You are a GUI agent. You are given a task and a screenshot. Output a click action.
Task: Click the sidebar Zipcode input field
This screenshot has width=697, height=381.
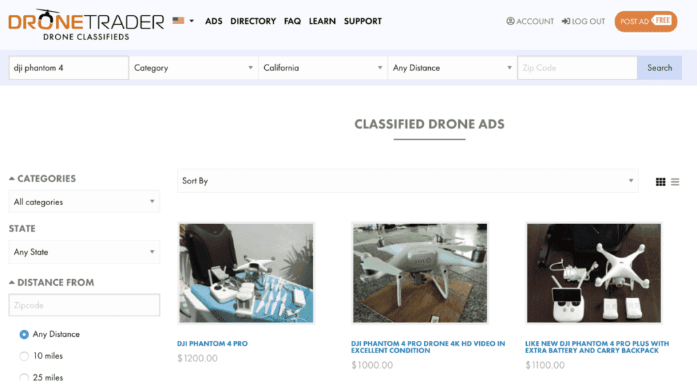coord(84,305)
